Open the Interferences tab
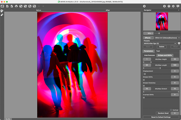181x120 pixels. [x=149, y=55]
